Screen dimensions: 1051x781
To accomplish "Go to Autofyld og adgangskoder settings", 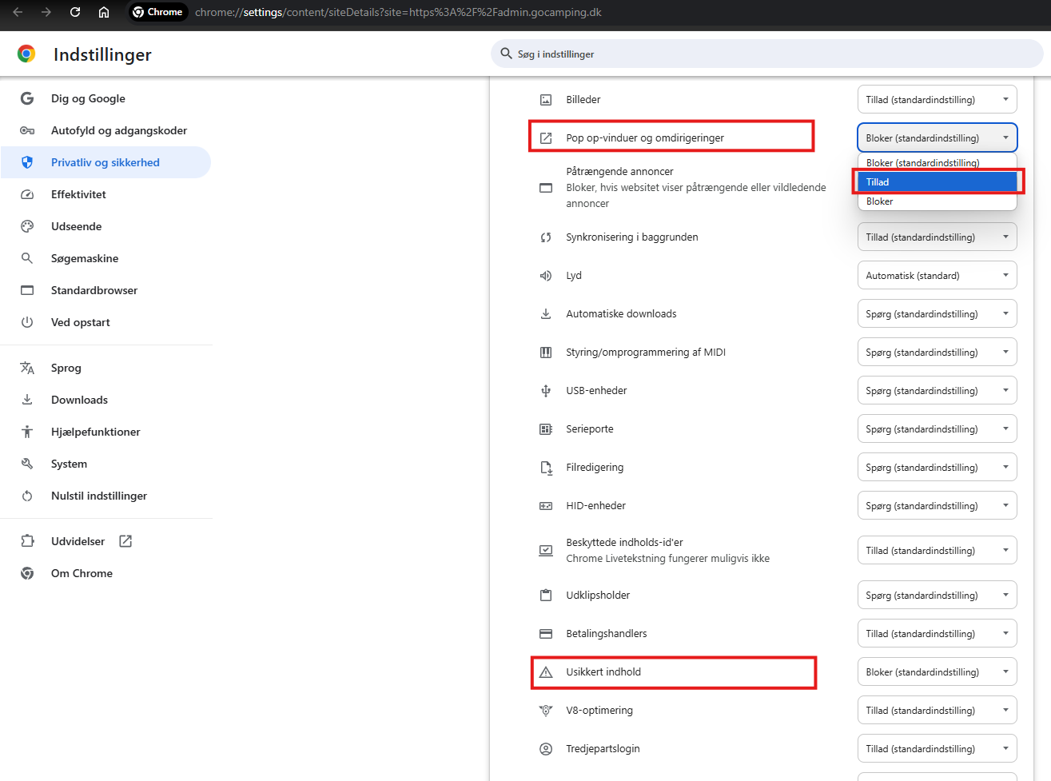I will [118, 130].
